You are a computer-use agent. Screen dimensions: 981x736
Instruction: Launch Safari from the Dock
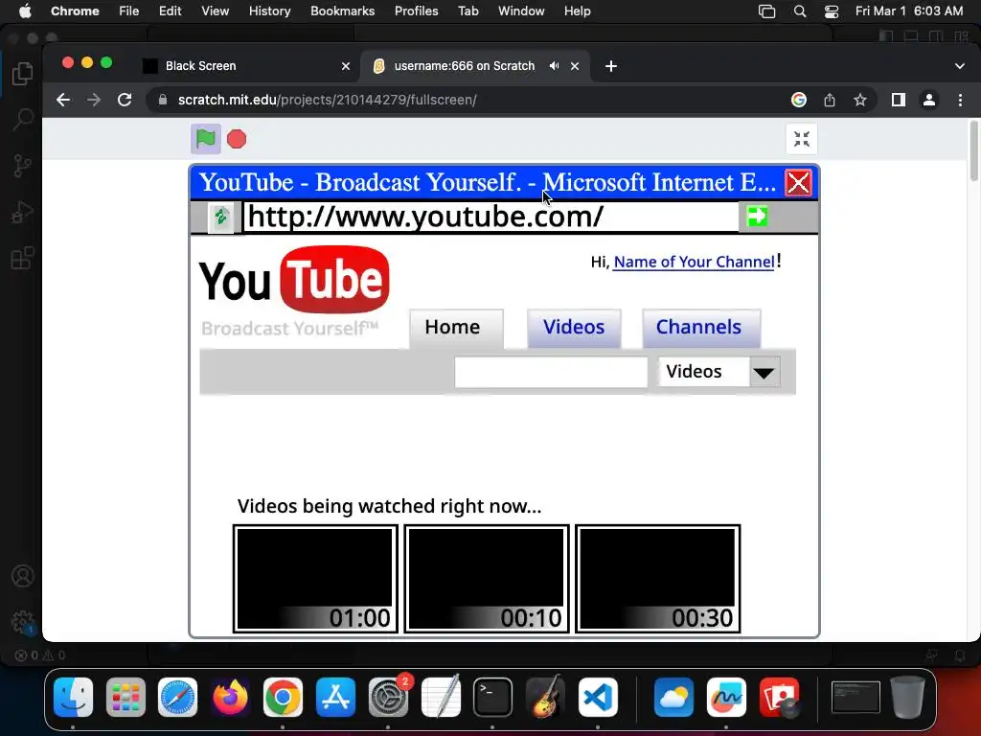[177, 697]
